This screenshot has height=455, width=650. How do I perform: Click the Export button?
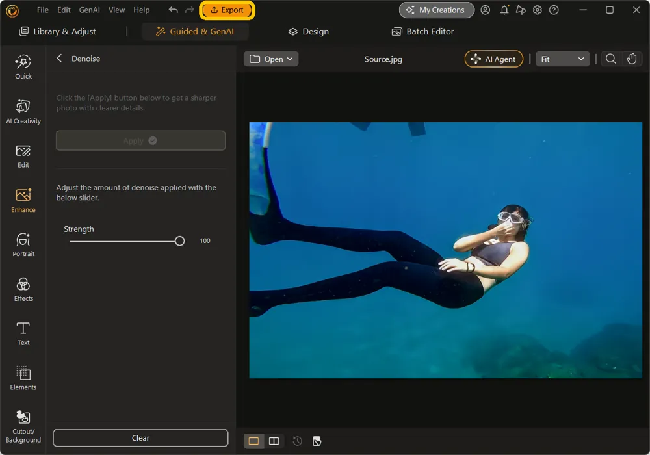pos(227,10)
